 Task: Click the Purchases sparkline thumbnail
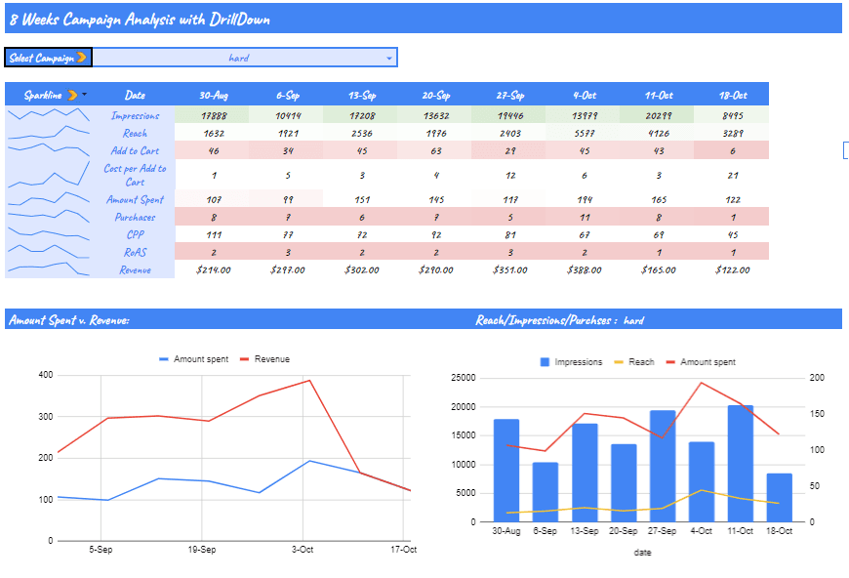[49, 216]
